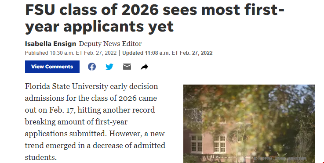Email the article using envelope icon
Screen dimensions: 324x163
click(127, 67)
